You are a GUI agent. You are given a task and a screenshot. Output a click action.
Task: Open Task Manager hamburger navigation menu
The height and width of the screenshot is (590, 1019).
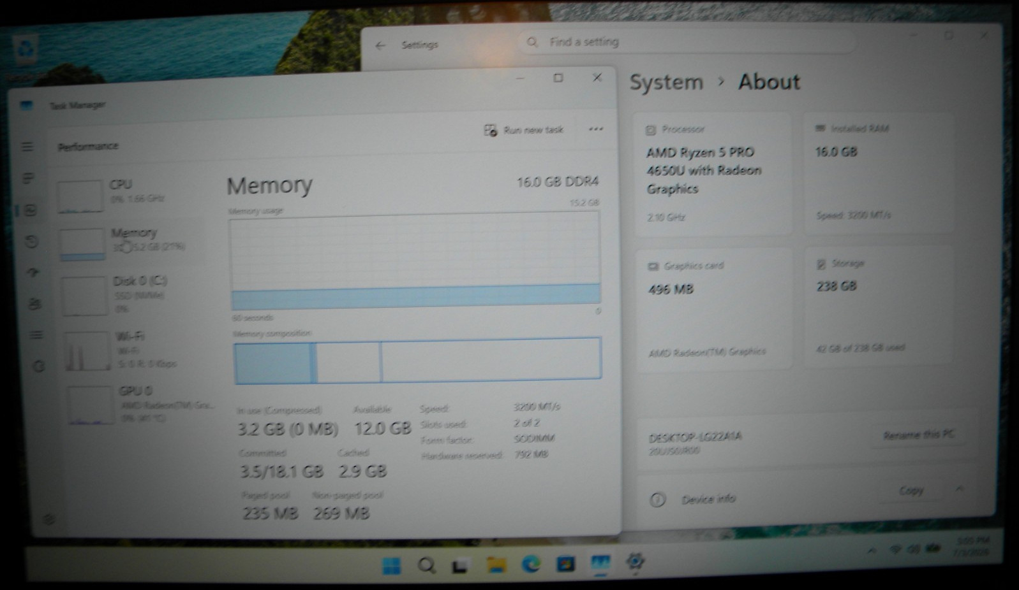tap(27, 147)
